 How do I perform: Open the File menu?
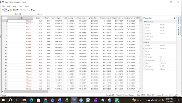coord(3,6)
